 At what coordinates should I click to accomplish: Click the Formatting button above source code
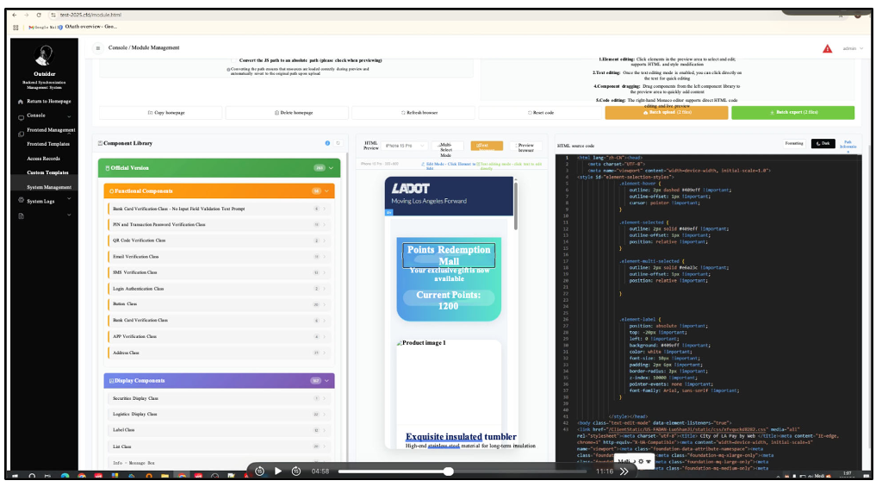click(793, 144)
